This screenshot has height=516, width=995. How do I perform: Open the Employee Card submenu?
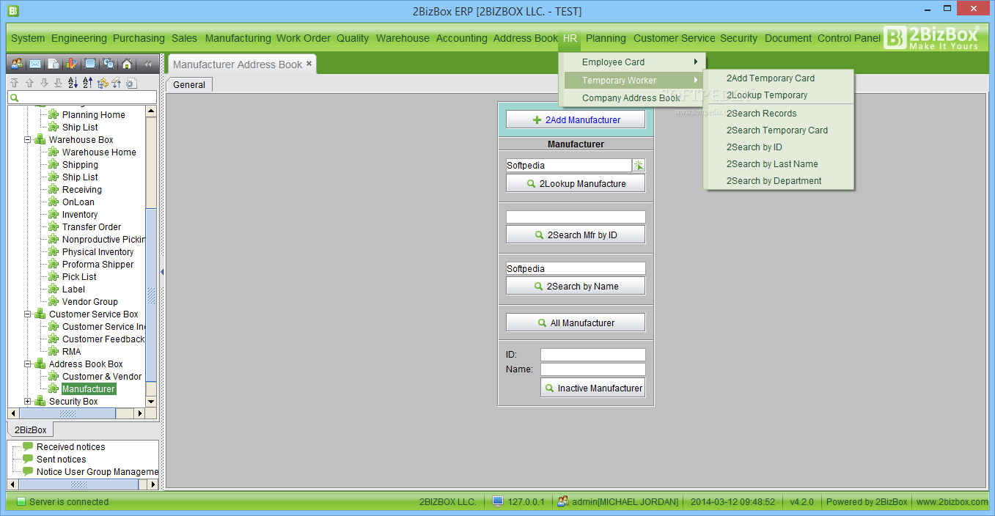coord(631,62)
